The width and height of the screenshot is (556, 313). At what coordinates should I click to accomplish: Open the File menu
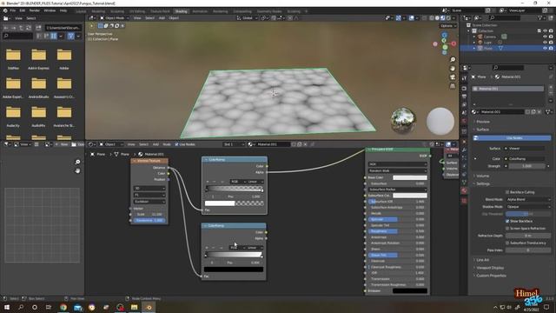[13, 10]
